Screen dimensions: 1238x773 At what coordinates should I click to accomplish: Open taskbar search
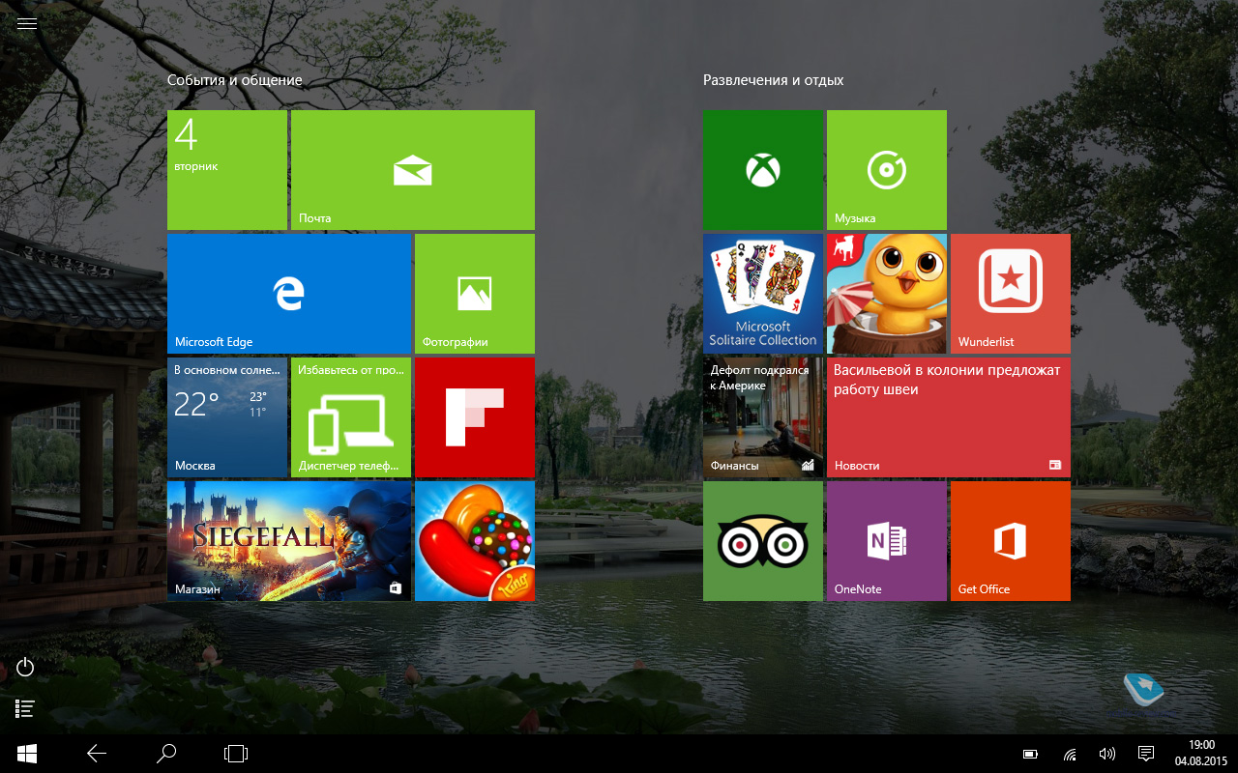pyautogui.click(x=166, y=754)
